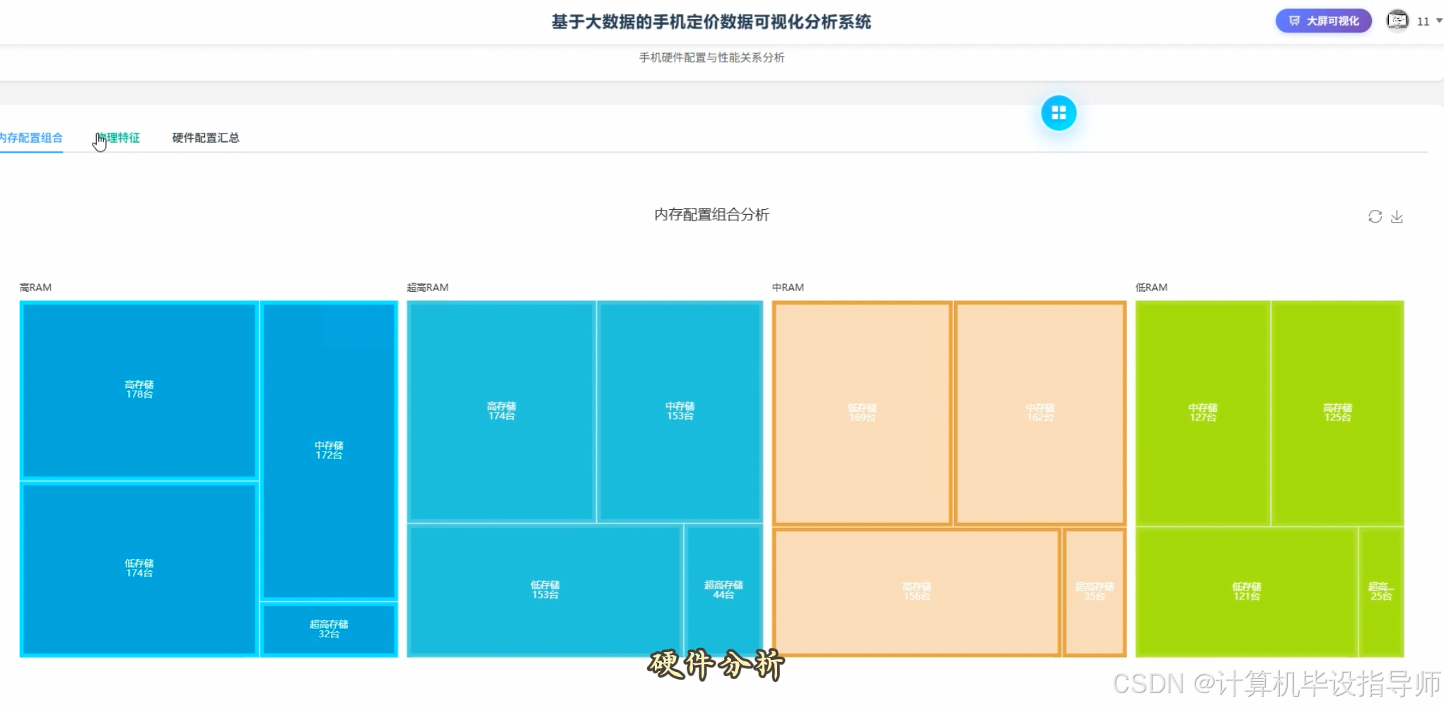Toggle the 高RAM series by clicking its label
The height and width of the screenshot is (708, 1444).
pos(36,287)
